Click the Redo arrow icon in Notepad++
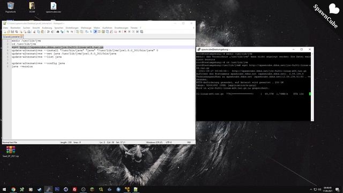Screen dimensions: 343x193 53,32
